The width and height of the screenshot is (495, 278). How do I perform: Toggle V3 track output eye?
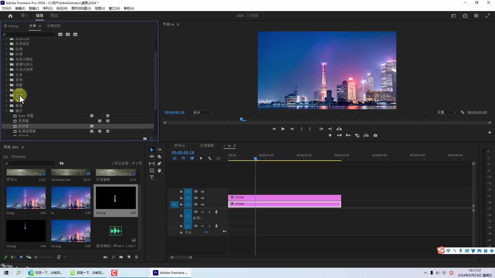tap(203, 192)
